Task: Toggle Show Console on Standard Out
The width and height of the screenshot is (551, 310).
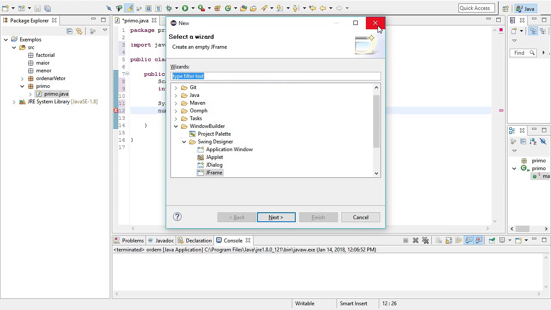Action: (468, 241)
